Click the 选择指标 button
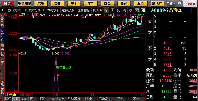Viewport: 198px width, 101px height. point(84,10)
